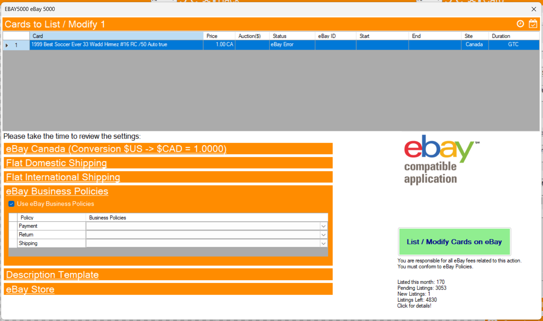The width and height of the screenshot is (543, 321).
Task: Sort by Price column header
Action: click(x=219, y=36)
